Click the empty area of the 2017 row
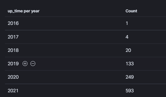Viewport: 166px width, 97px height. (72, 37)
